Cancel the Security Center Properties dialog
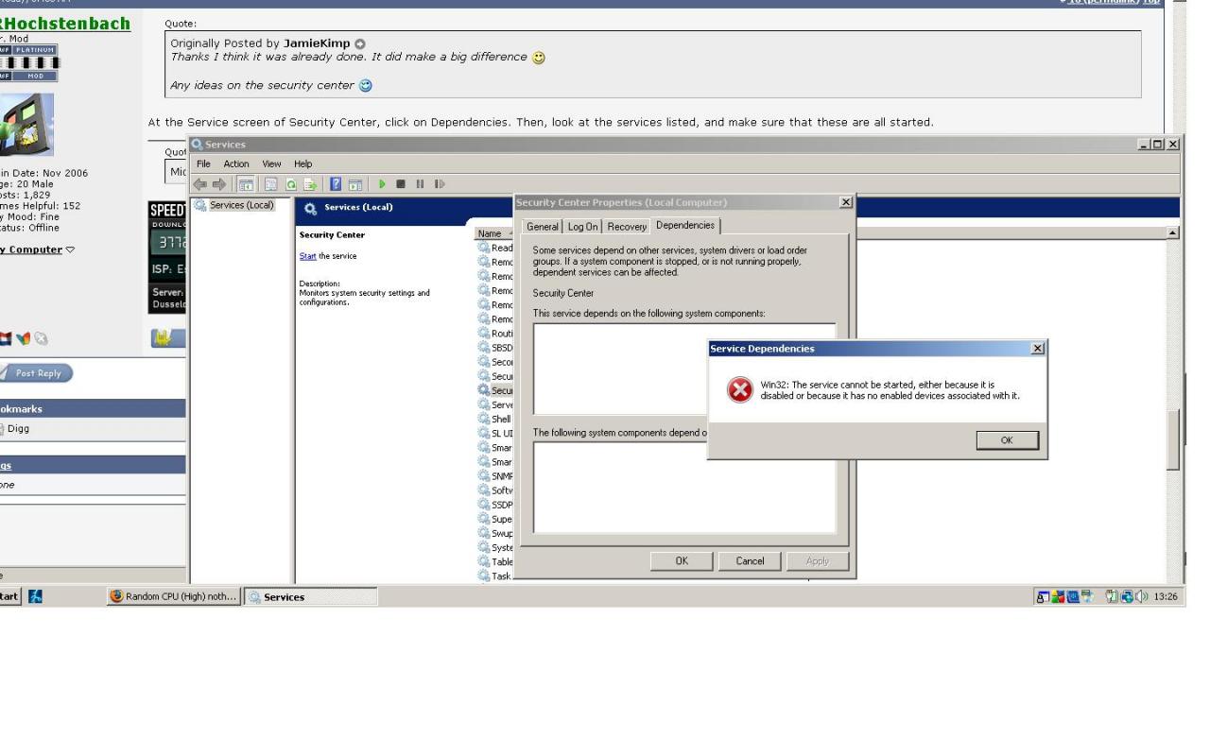 750,561
